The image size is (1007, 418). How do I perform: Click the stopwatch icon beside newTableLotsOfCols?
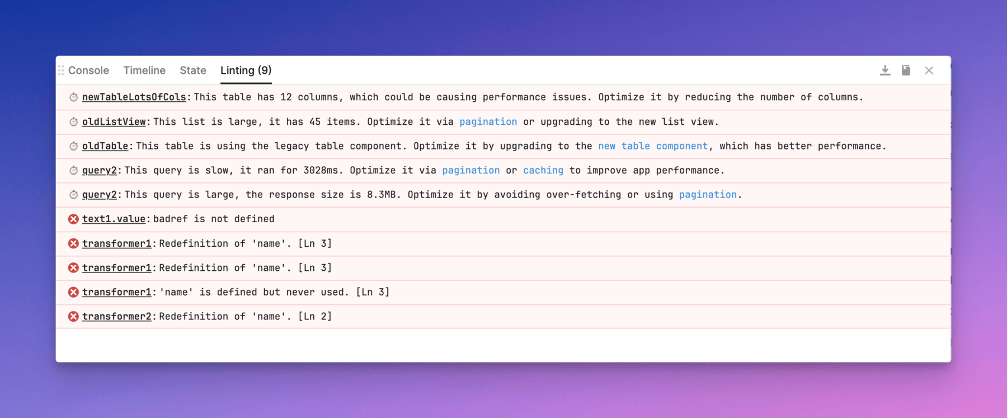(73, 97)
